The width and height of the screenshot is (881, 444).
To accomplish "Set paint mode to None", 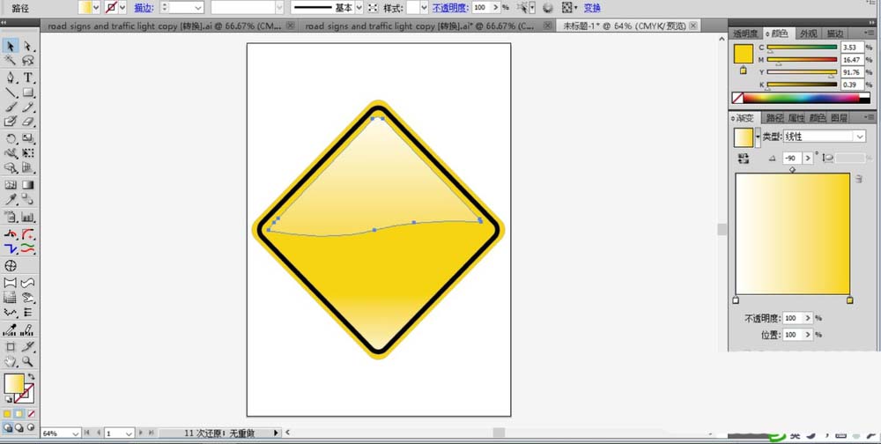I will (31, 414).
